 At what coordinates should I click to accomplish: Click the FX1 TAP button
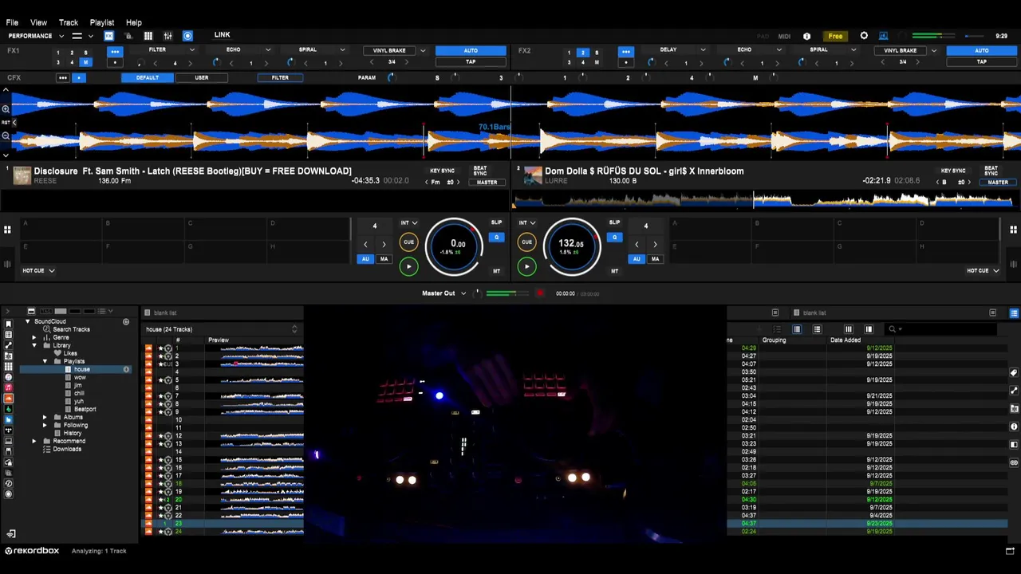tap(471, 61)
